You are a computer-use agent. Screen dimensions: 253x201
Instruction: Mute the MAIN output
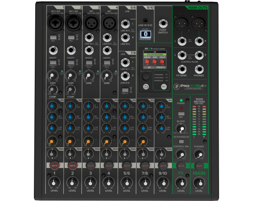pos(199,166)
